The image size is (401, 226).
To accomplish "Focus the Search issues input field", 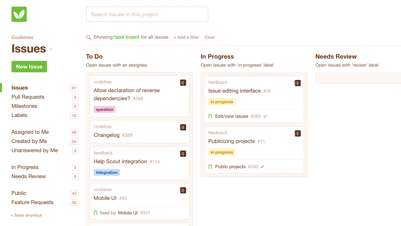I will pyautogui.click(x=147, y=14).
